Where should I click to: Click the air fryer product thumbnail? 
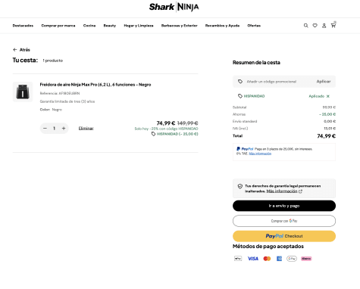[x=23, y=92]
